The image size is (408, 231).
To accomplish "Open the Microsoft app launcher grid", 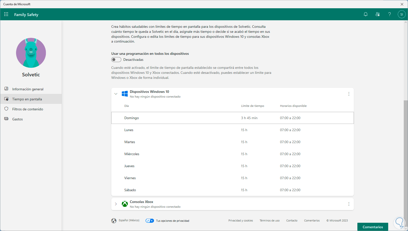I will tap(6, 14).
